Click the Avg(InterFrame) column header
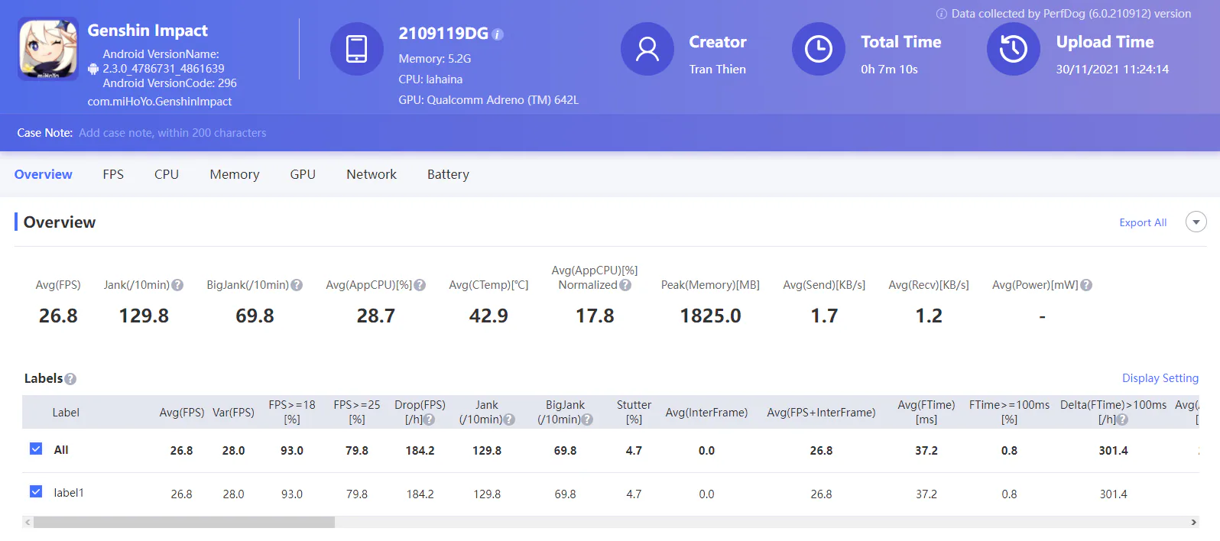The height and width of the screenshot is (541, 1220). pos(706,413)
